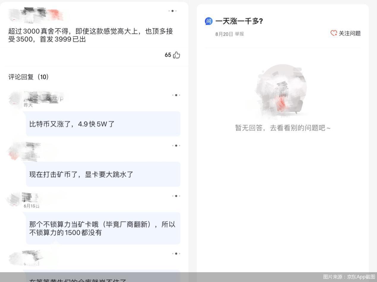Viewport: 377px width, 282px height.
Task: Open the three-dot menu on the 6月15日 reply
Action: [x=176, y=196]
